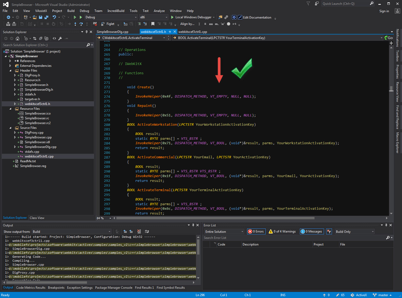The image size is (402, 298).
Task: Click the notifications filter flag icon
Action: (x=308, y=3)
